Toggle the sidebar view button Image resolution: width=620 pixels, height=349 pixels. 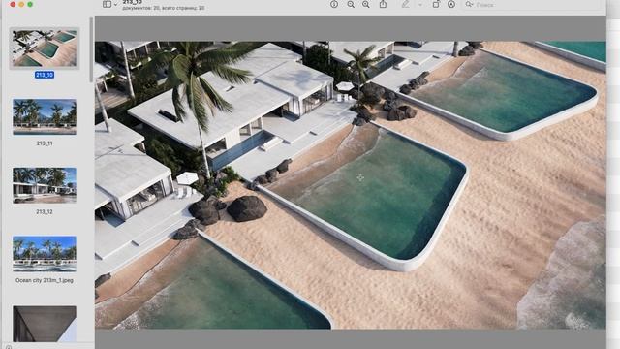(x=107, y=4)
